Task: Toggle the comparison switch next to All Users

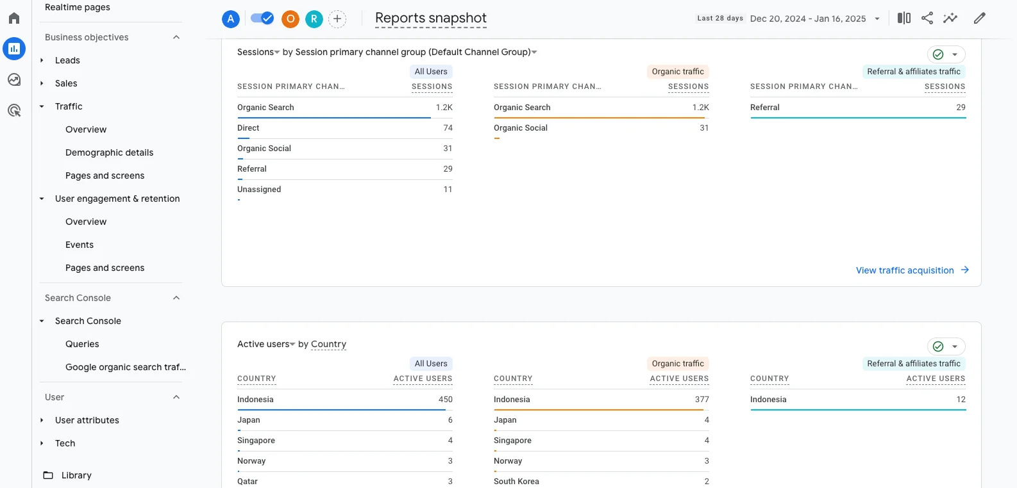Action: point(262,19)
